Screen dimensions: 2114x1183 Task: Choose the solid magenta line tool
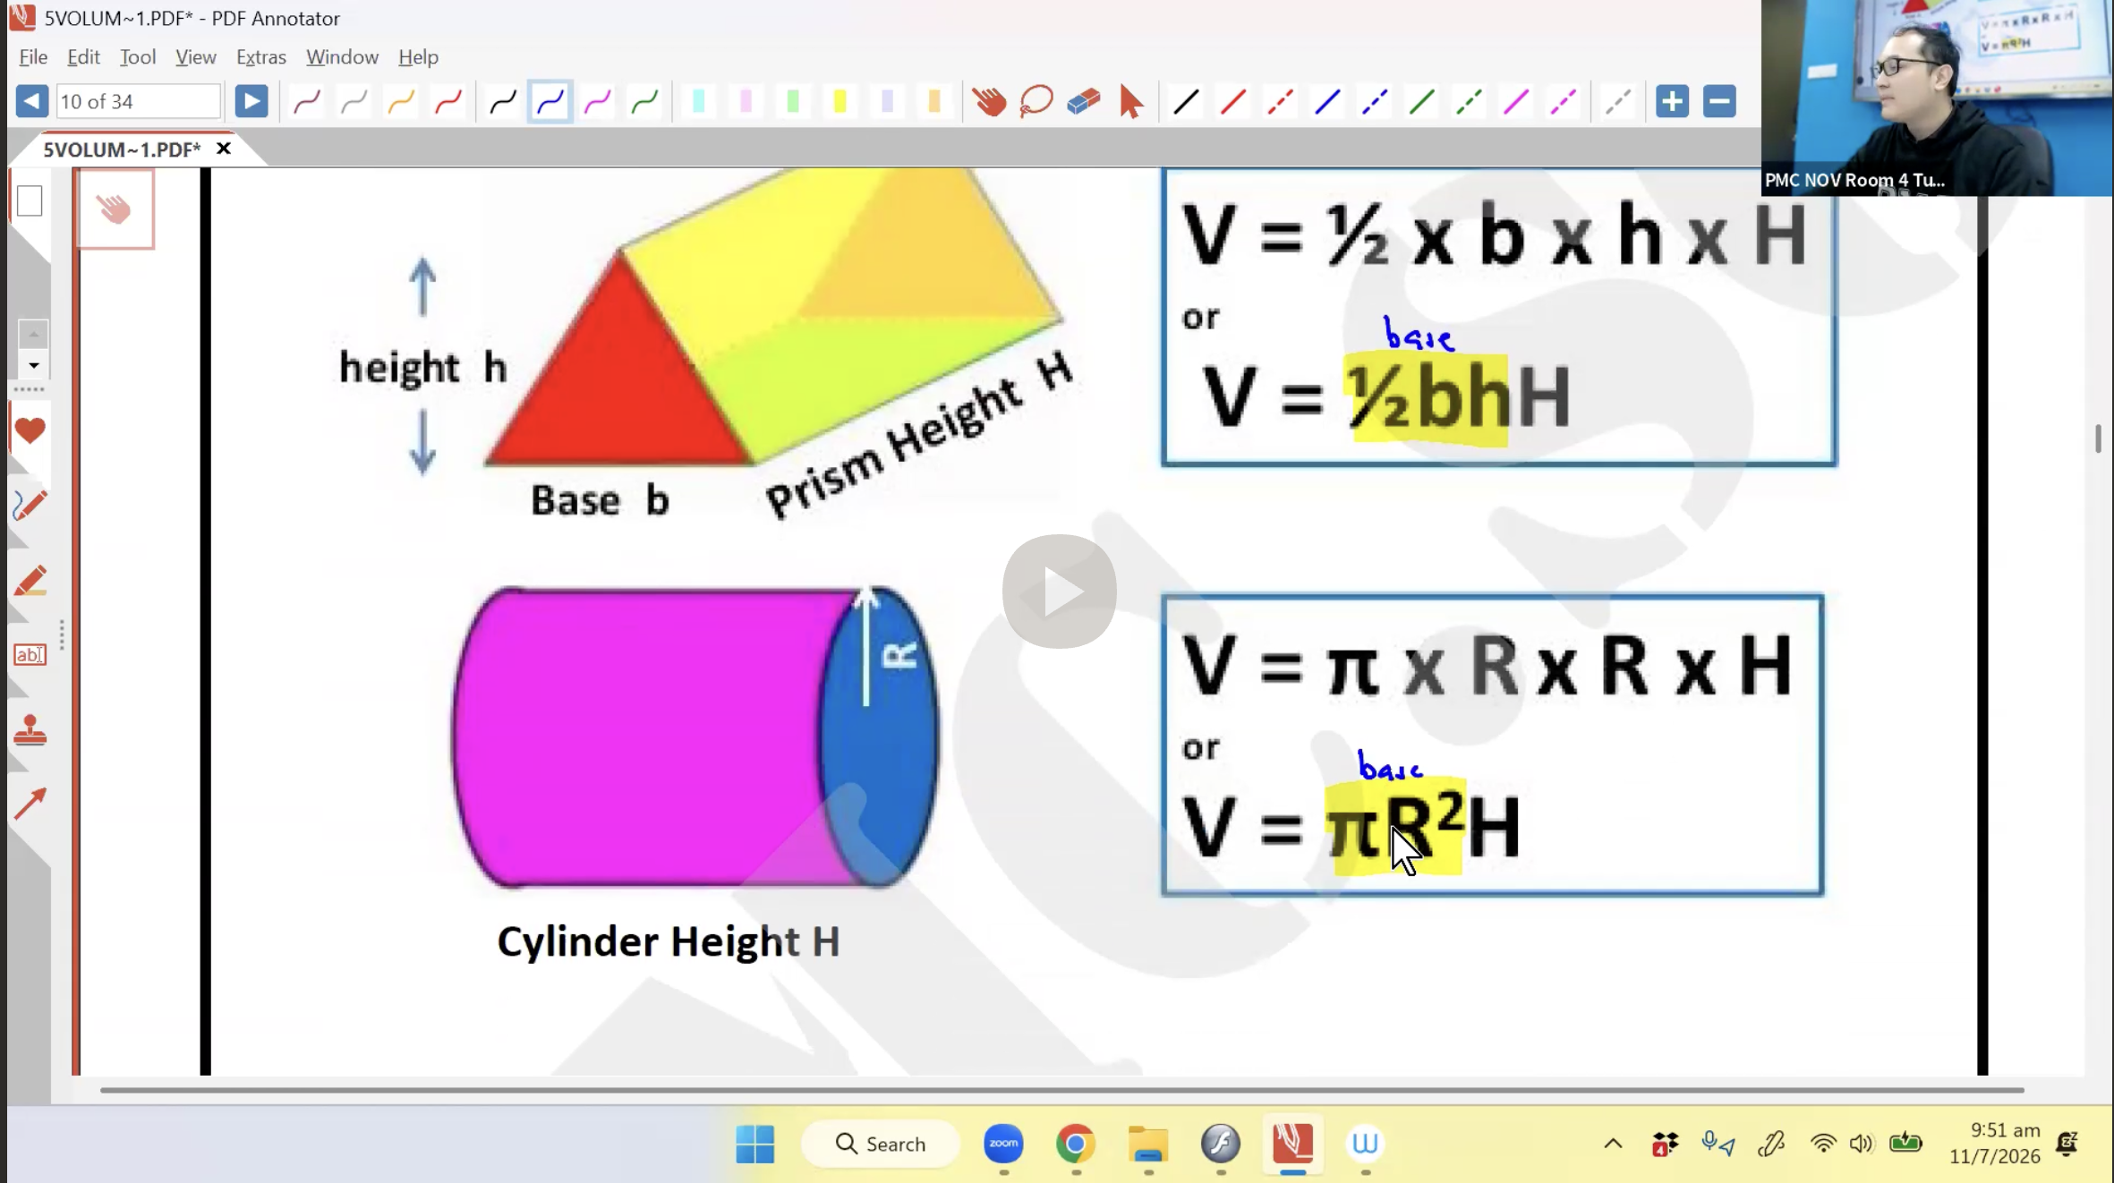[x=1516, y=101]
